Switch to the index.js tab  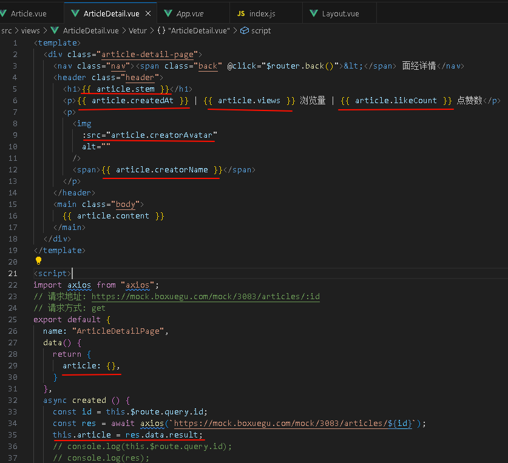(x=262, y=13)
